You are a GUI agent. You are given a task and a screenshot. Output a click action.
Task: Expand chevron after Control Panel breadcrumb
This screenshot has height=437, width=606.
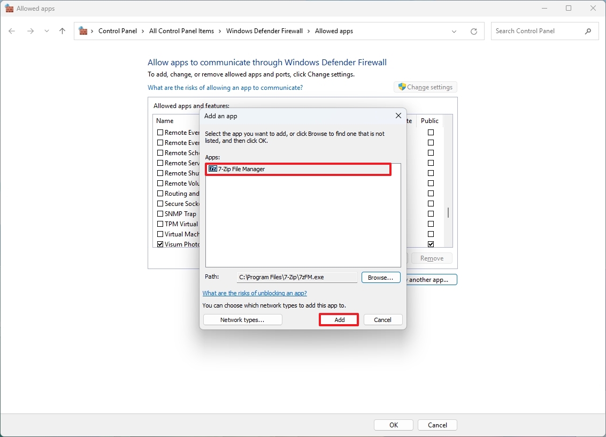[143, 32]
